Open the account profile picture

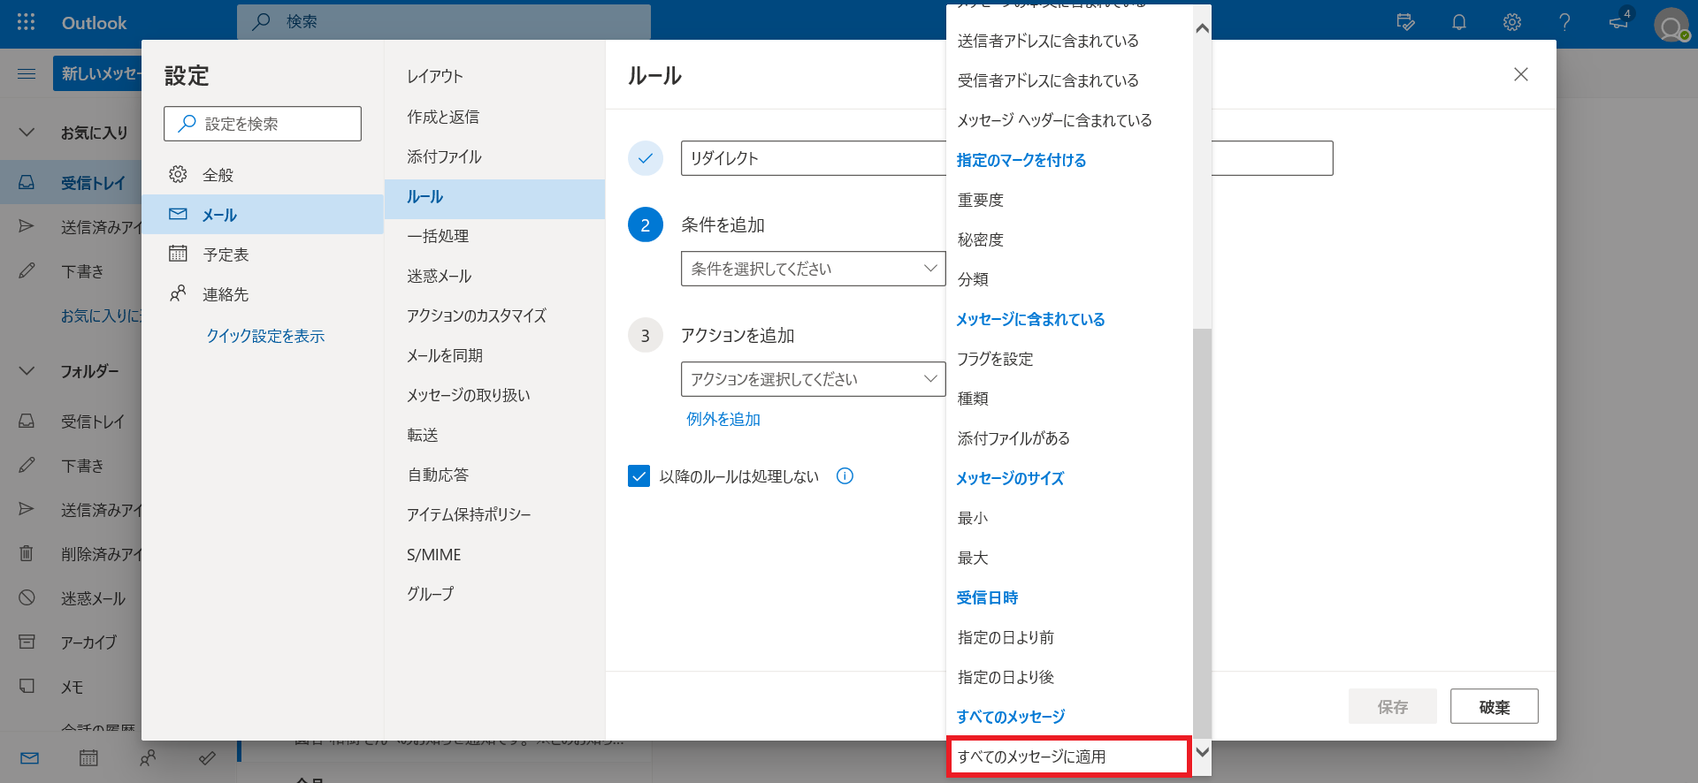[x=1670, y=26]
